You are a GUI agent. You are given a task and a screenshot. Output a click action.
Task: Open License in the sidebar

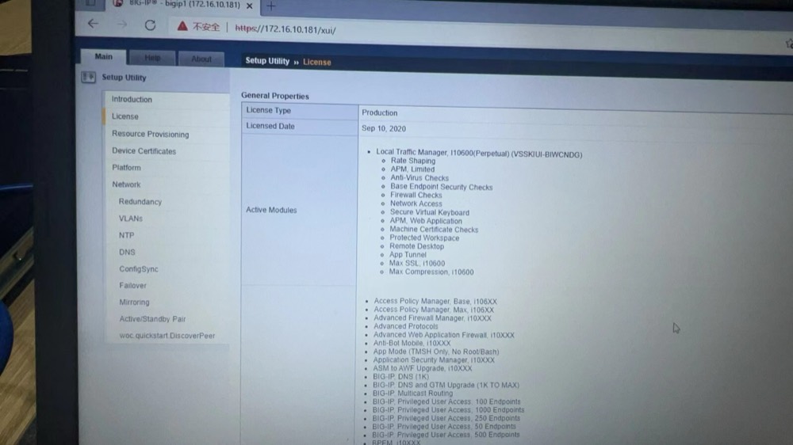pos(125,116)
